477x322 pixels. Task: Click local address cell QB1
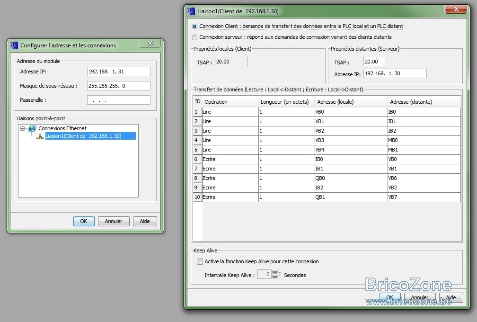351,197
